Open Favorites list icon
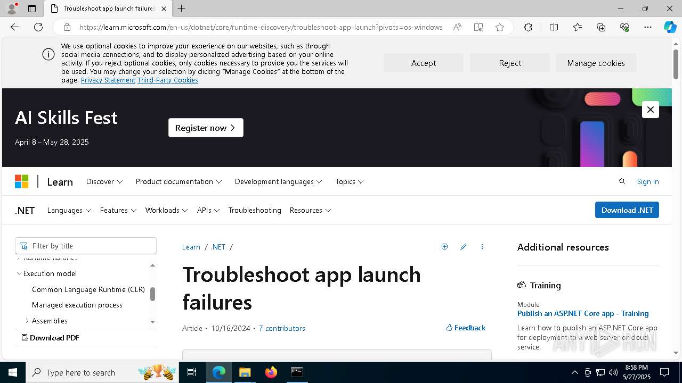Viewport: 682px width, 383px height. (578, 27)
